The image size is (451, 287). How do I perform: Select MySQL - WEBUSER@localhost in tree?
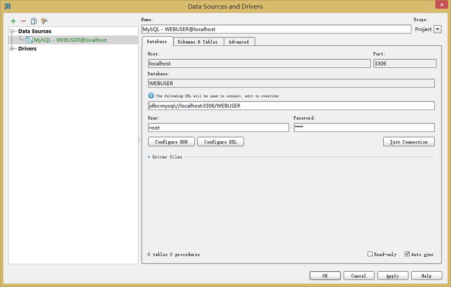pos(70,40)
